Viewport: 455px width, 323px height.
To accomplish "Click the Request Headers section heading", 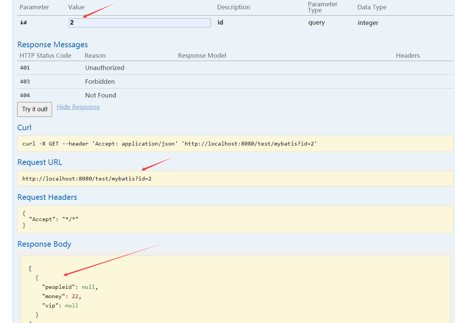I will [x=47, y=197].
